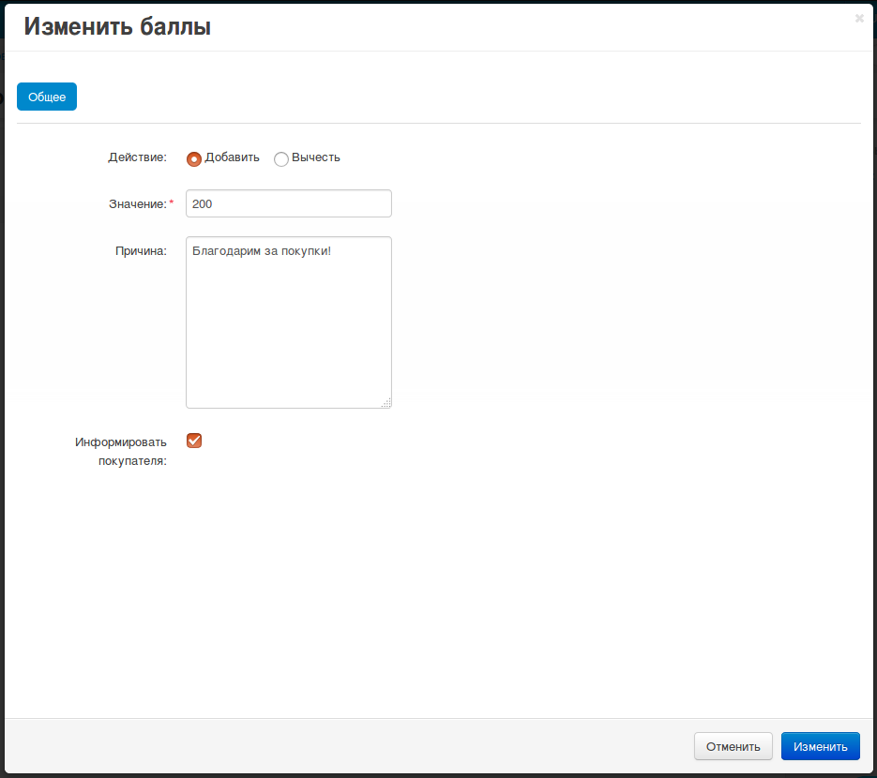Click the red required asterisk marker
Viewport: 877px width, 778px height.
coord(172,202)
